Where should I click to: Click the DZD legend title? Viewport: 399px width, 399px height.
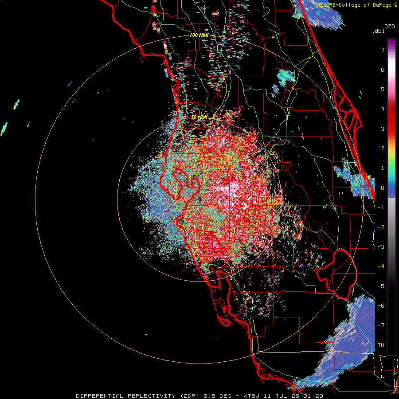coord(390,27)
